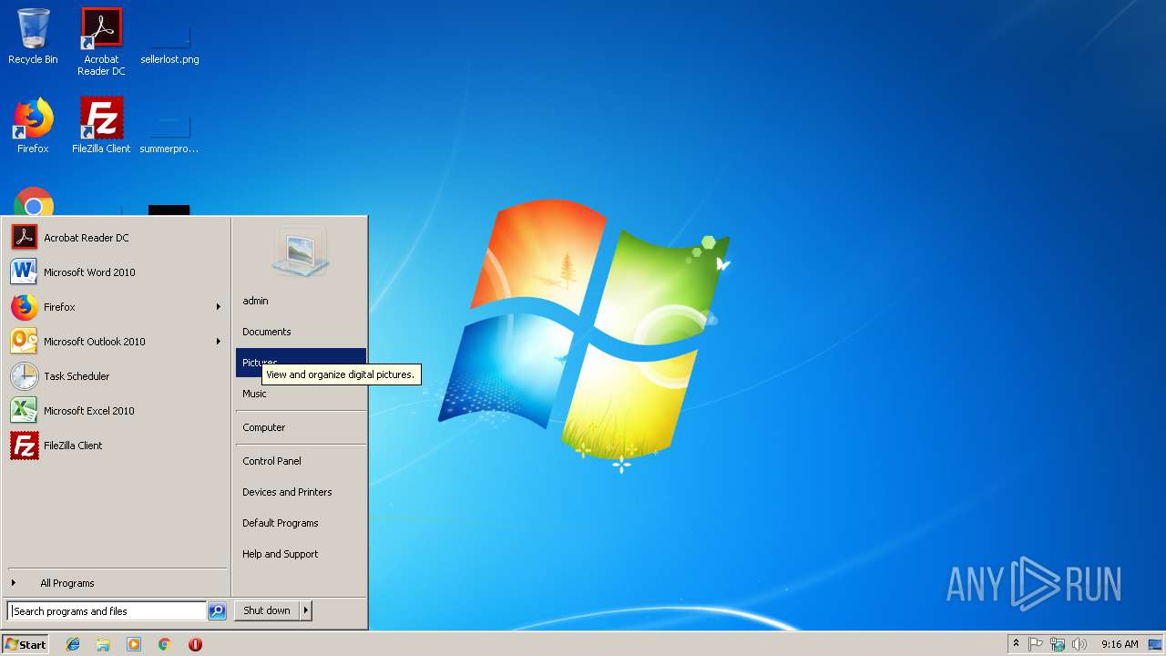
Task: Show hidden tray icons arrow
Action: point(1016,644)
